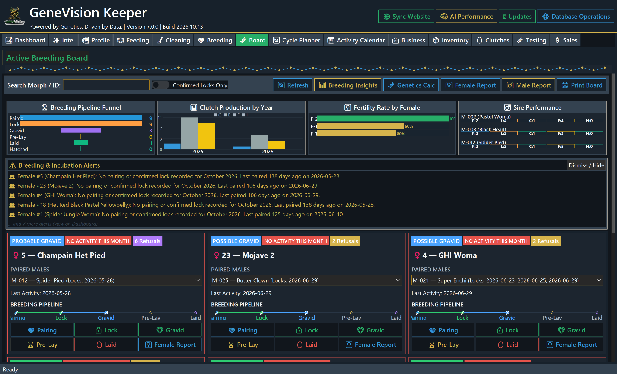617x374 pixels.
Task: Set Pre-Lay for GHI Woma
Action: (443, 345)
